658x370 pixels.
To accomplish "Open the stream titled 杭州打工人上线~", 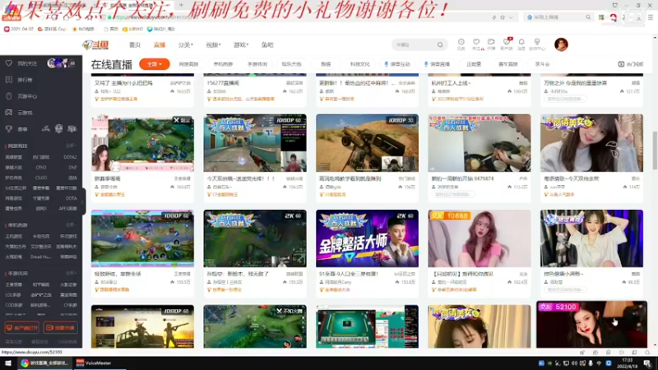I will [451, 83].
